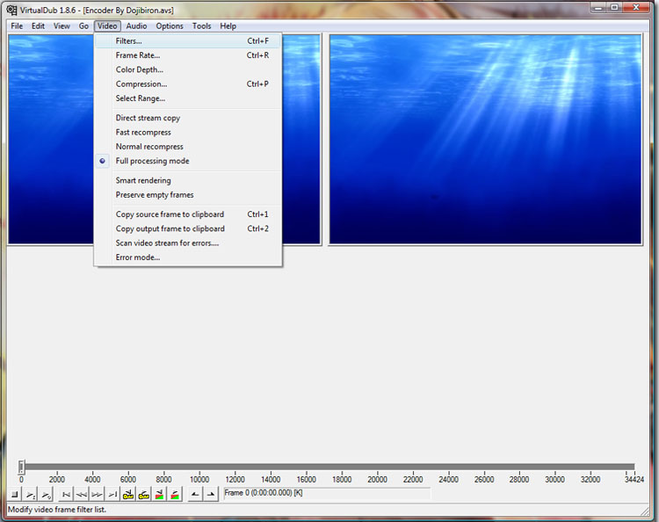Screen dimensions: 659x522
Task: Click Scan video stream for errors
Action: pos(167,243)
